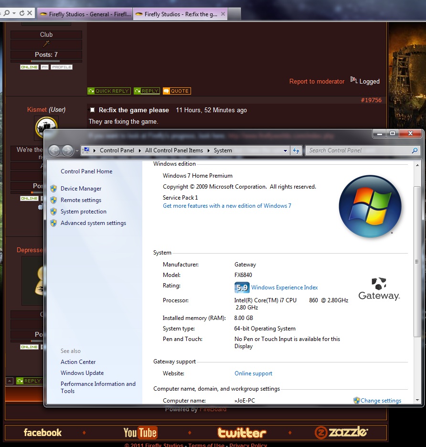Switch to Firefly Studios - General tab
426x447 pixels.
tap(85, 14)
